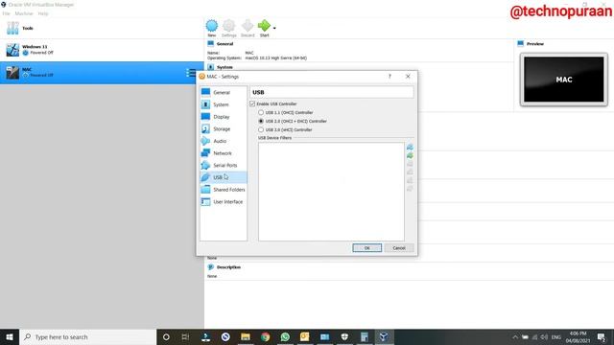Image resolution: width=614 pixels, height=345 pixels.
Task: Close the MAC Settings dialog
Action: pyautogui.click(x=408, y=77)
